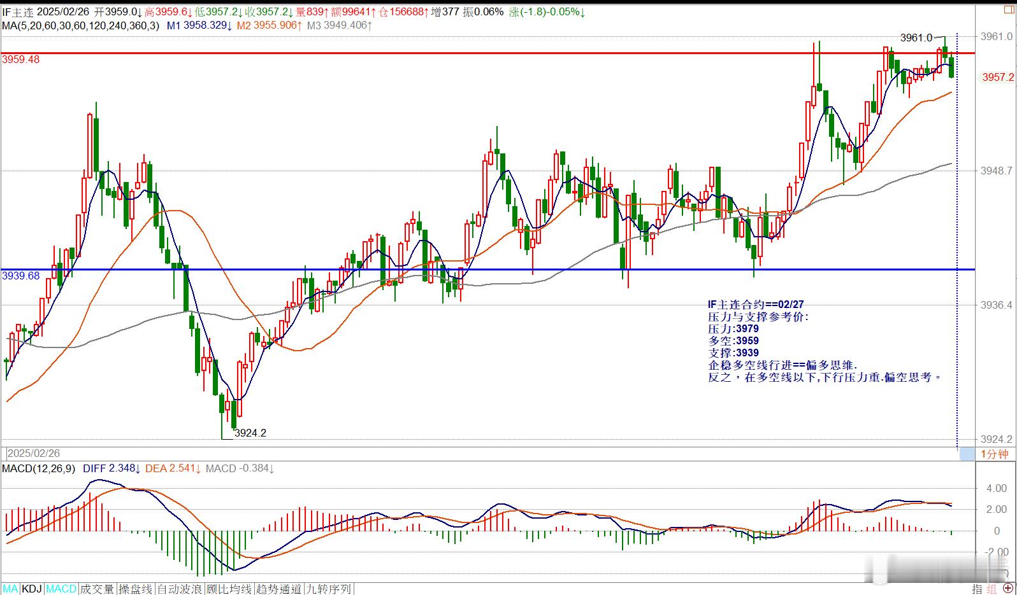Click the light-blue time-axis scroll block
This screenshot has height=595, width=1017.
pos(967,454)
